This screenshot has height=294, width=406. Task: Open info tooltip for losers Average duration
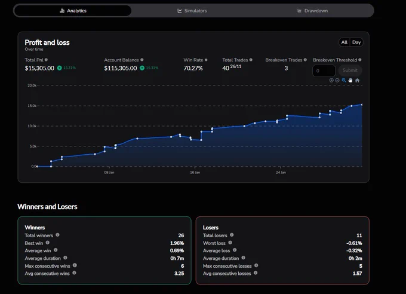coord(244,258)
